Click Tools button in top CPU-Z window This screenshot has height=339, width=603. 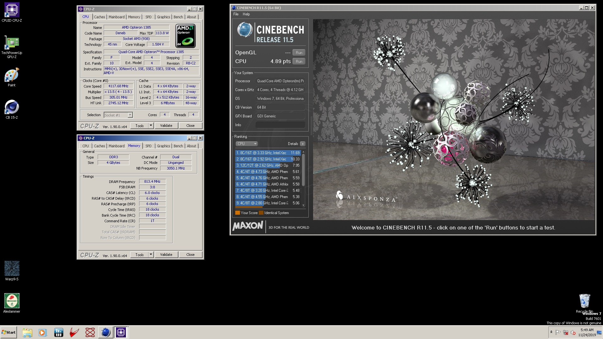139,126
